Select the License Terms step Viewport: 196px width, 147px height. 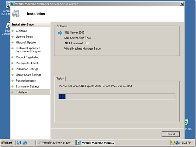[24, 37]
